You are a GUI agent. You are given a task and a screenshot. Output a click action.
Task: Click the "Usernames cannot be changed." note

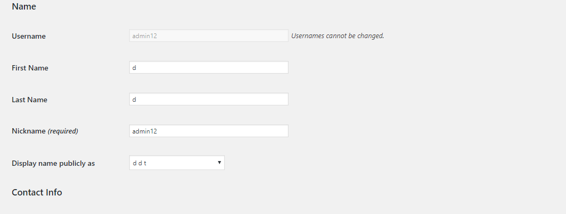tap(337, 36)
